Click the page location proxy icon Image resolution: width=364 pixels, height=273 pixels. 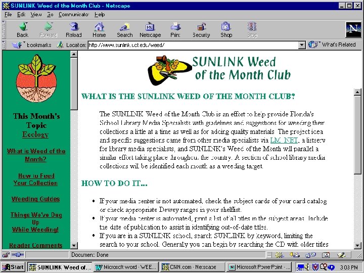click(60, 45)
